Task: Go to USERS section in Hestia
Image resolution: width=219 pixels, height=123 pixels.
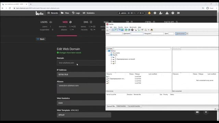Action: point(46,22)
